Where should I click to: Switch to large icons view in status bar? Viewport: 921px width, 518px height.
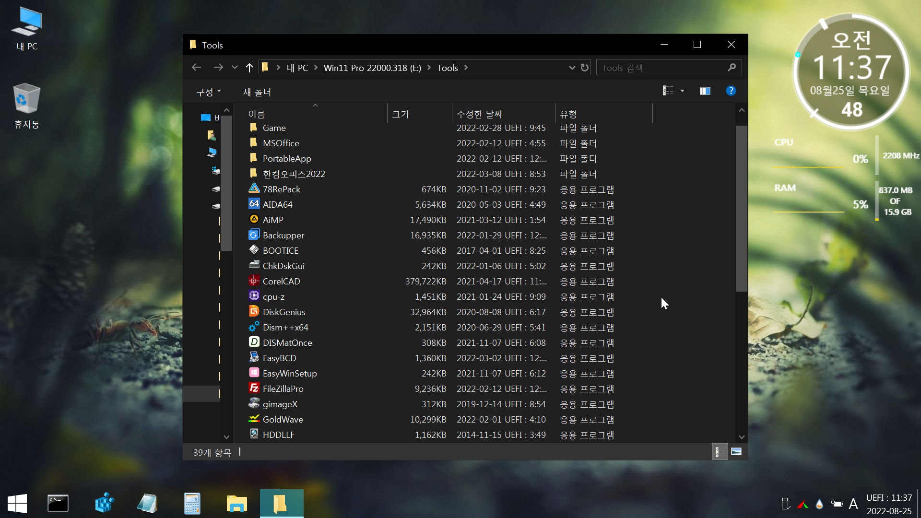pyautogui.click(x=736, y=452)
